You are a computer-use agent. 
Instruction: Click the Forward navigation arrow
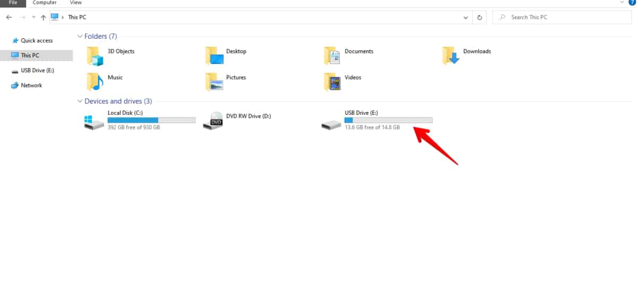pos(22,17)
